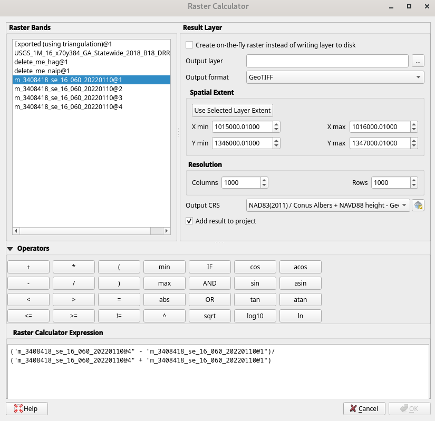Increase X min with up arrow
Viewport: 435px width, 421px height.
click(276, 124)
